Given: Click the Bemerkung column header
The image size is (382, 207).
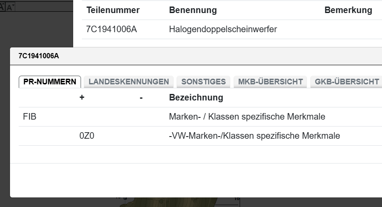Looking at the screenshot, I should pos(348,10).
